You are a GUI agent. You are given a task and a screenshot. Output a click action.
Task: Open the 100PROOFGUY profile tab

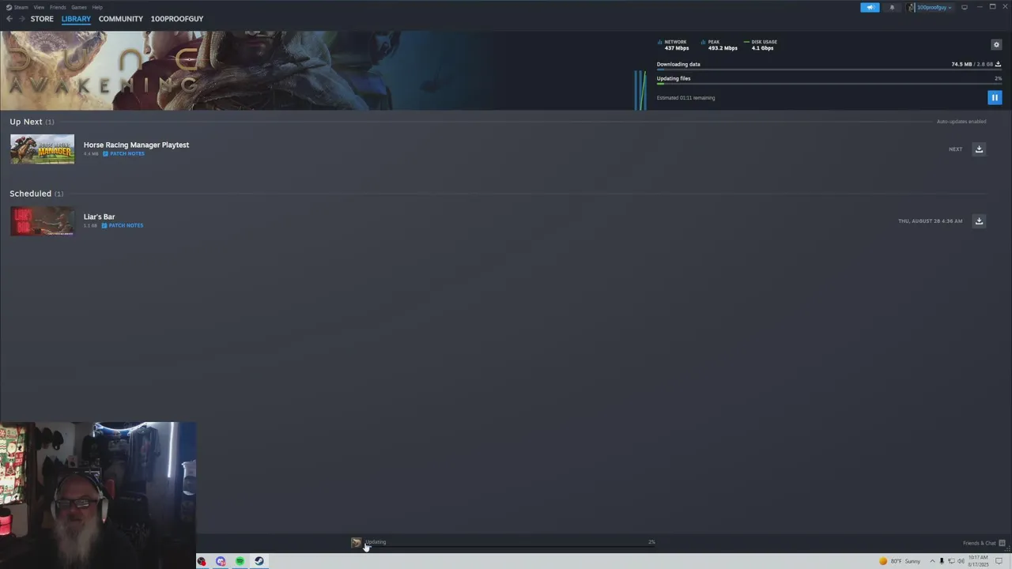[x=177, y=19]
